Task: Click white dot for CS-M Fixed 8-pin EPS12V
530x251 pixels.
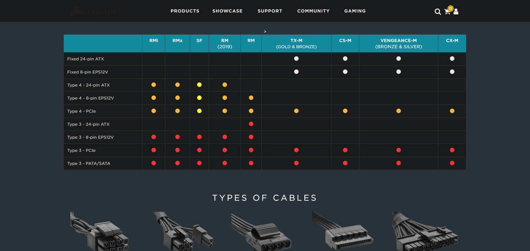Action: (x=345, y=72)
